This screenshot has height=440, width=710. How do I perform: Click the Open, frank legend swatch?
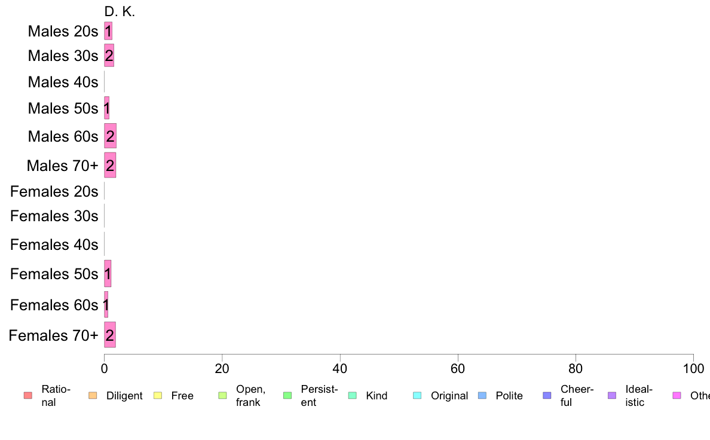click(x=223, y=396)
